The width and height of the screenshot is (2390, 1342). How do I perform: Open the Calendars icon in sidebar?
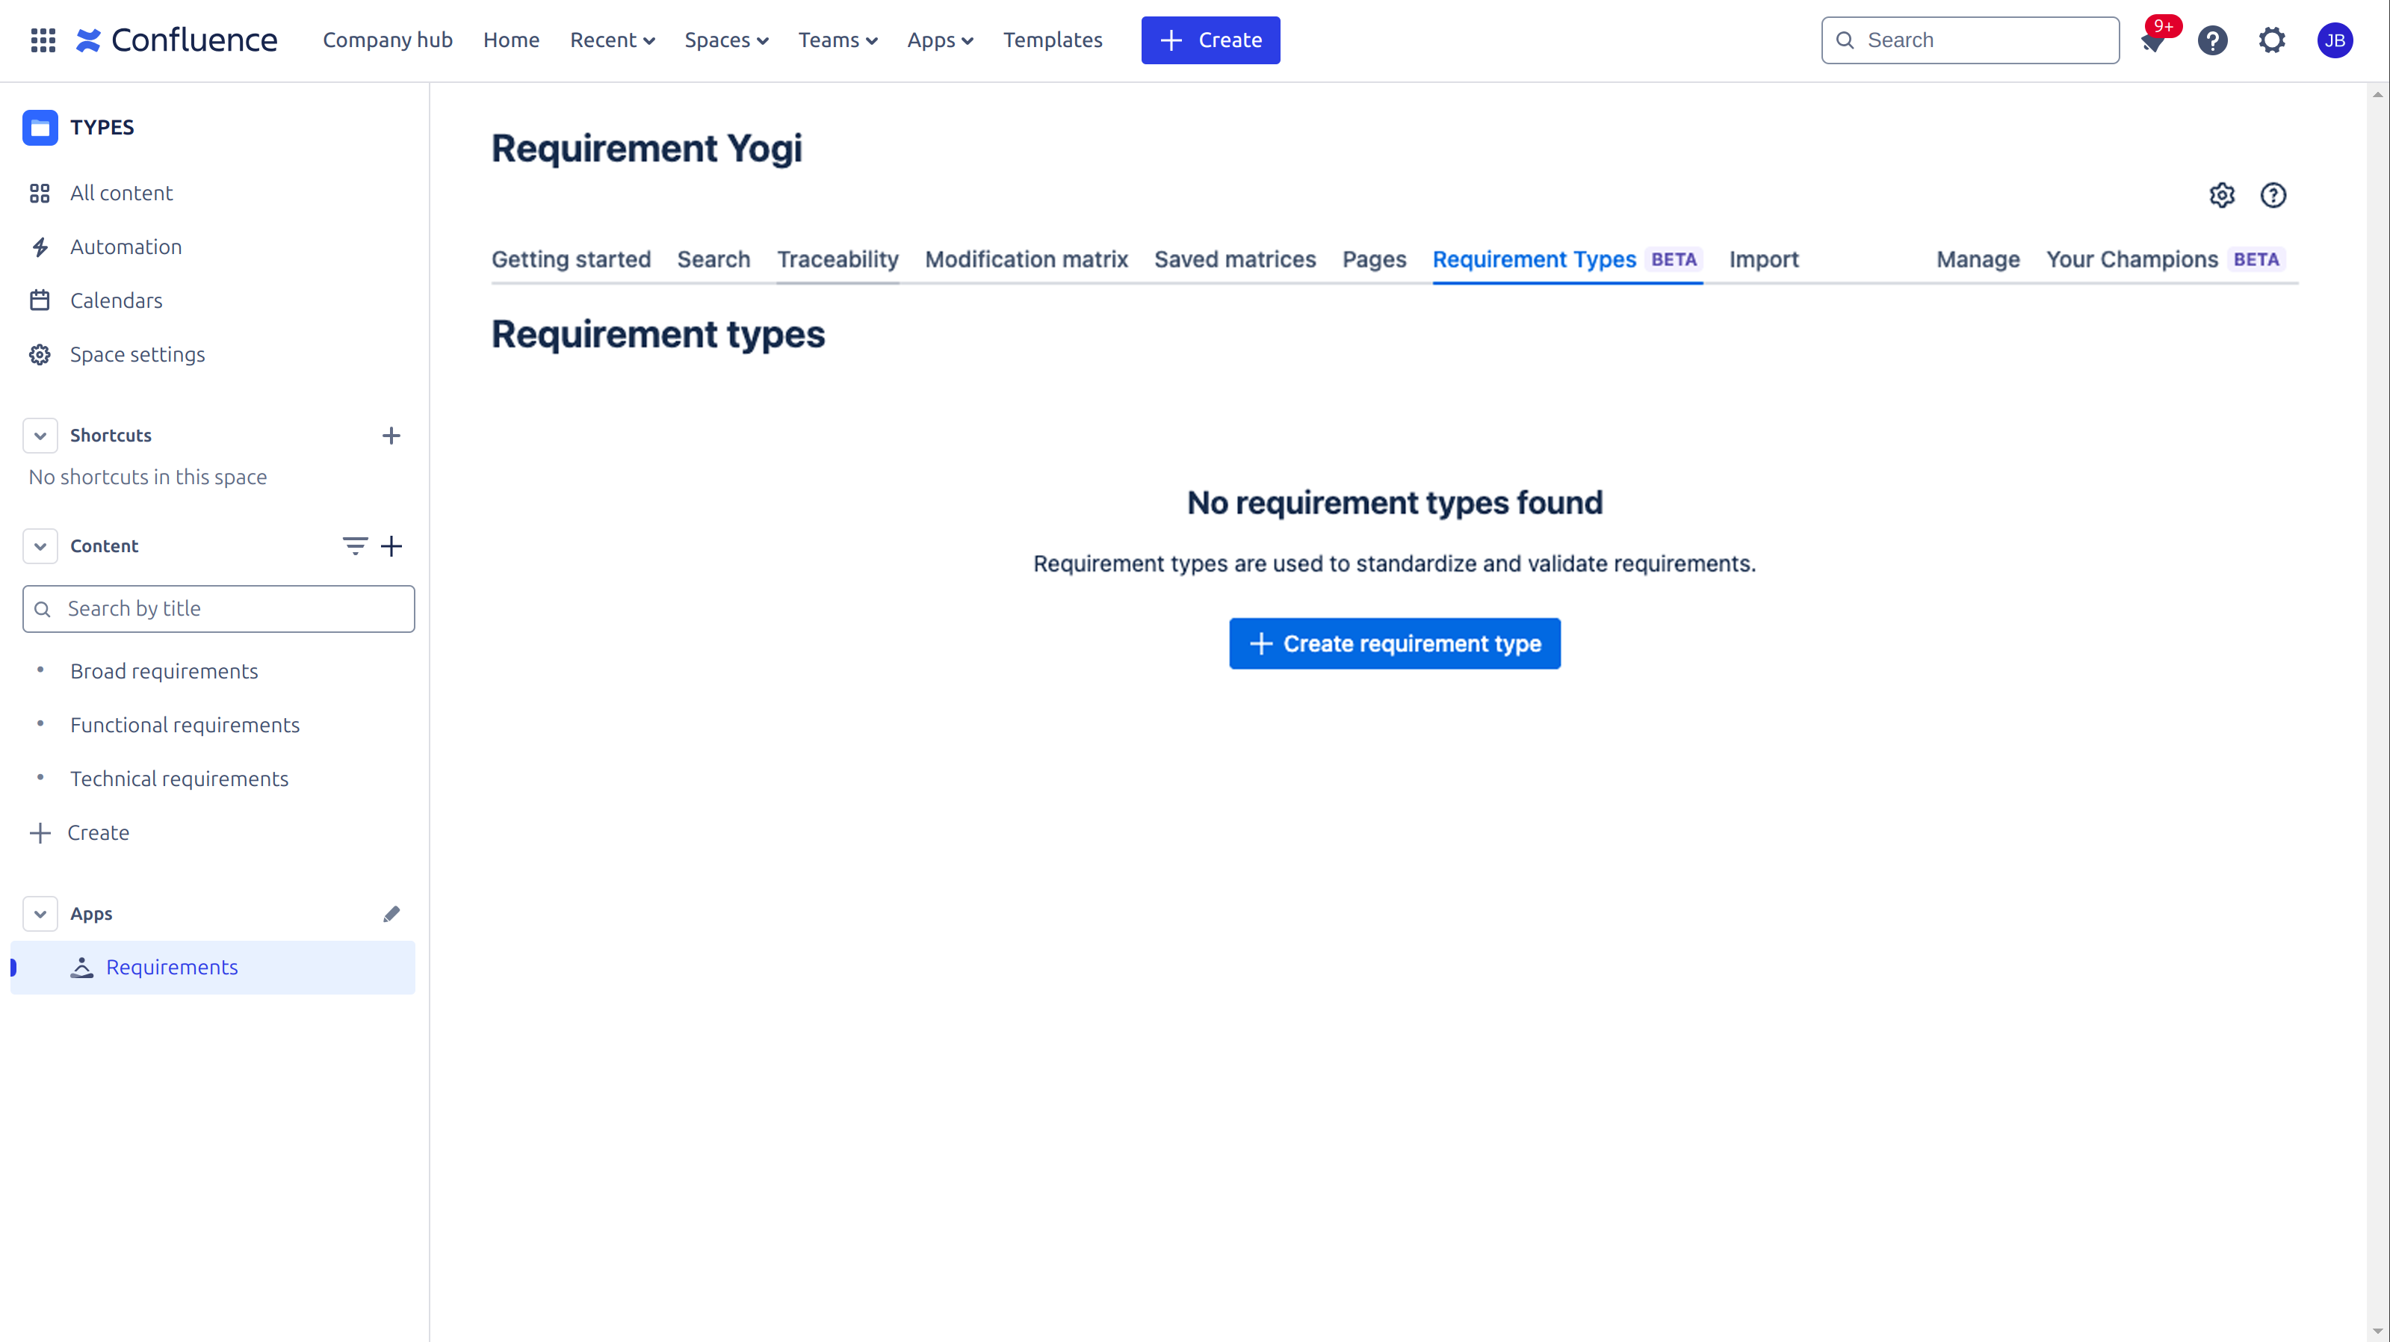click(39, 300)
